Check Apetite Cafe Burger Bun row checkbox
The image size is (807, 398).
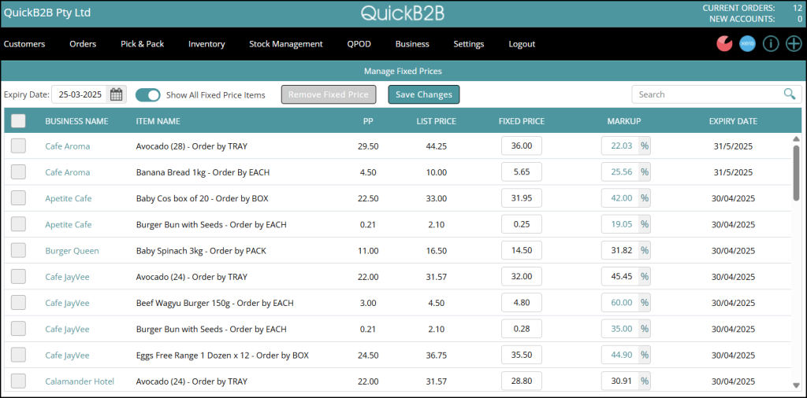coord(19,224)
